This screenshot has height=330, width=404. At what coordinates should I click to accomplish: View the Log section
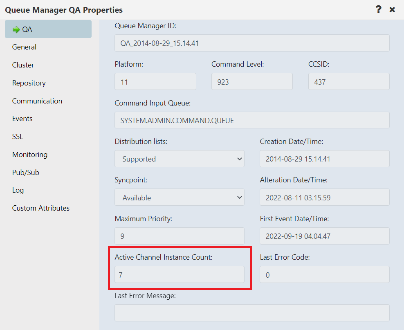18,190
